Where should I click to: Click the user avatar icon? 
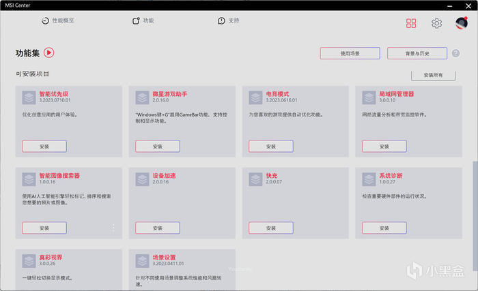click(x=462, y=22)
